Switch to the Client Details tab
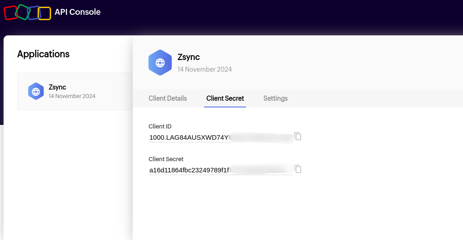Screen dimensions: 463x240 (168, 99)
